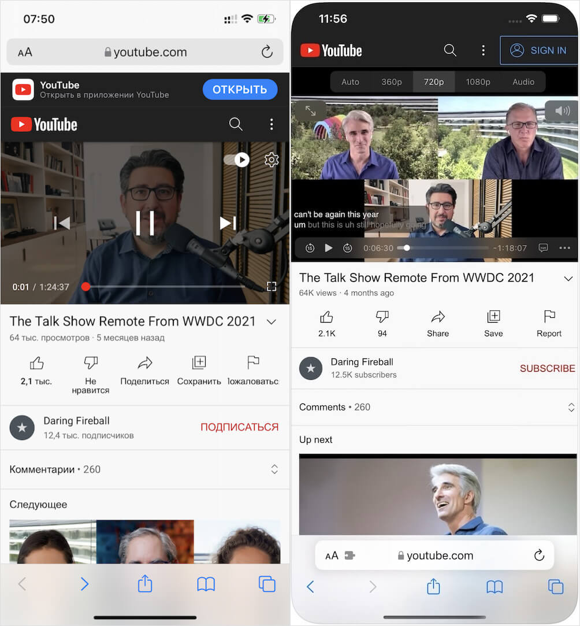Click the Report flag icon
This screenshot has height=626, width=580.
point(549,317)
